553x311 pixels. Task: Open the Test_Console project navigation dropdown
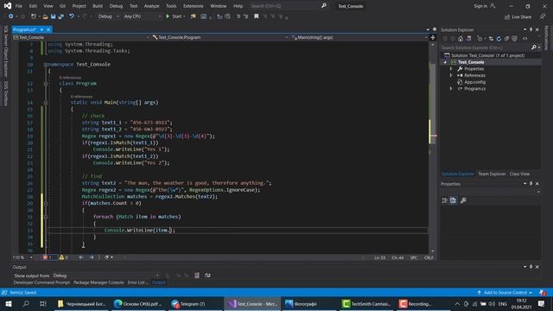pyautogui.click(x=80, y=37)
